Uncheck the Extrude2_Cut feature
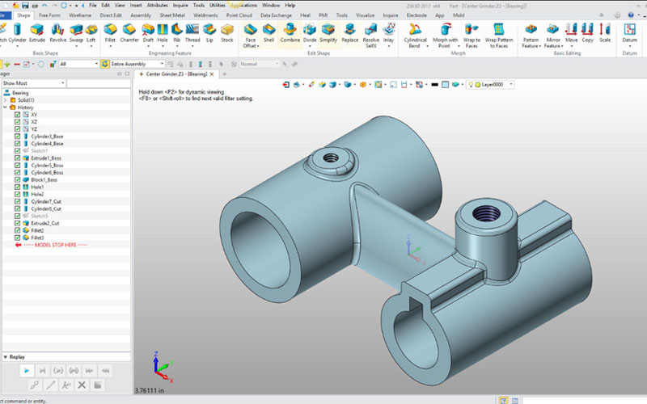This screenshot has width=647, height=404. tap(17, 223)
